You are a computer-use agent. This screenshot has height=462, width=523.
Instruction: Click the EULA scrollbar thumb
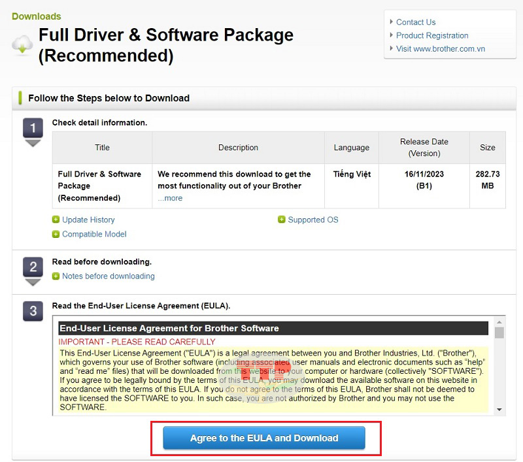(x=499, y=333)
